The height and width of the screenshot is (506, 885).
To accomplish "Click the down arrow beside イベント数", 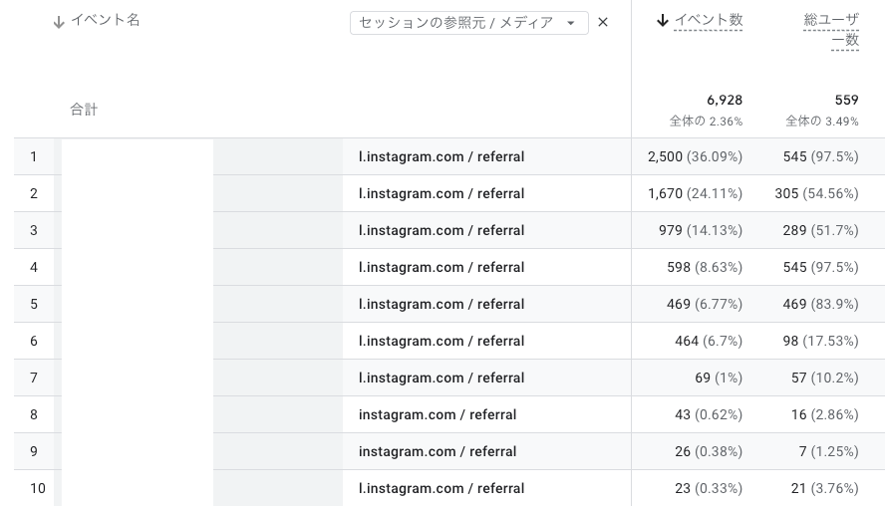I will point(663,21).
